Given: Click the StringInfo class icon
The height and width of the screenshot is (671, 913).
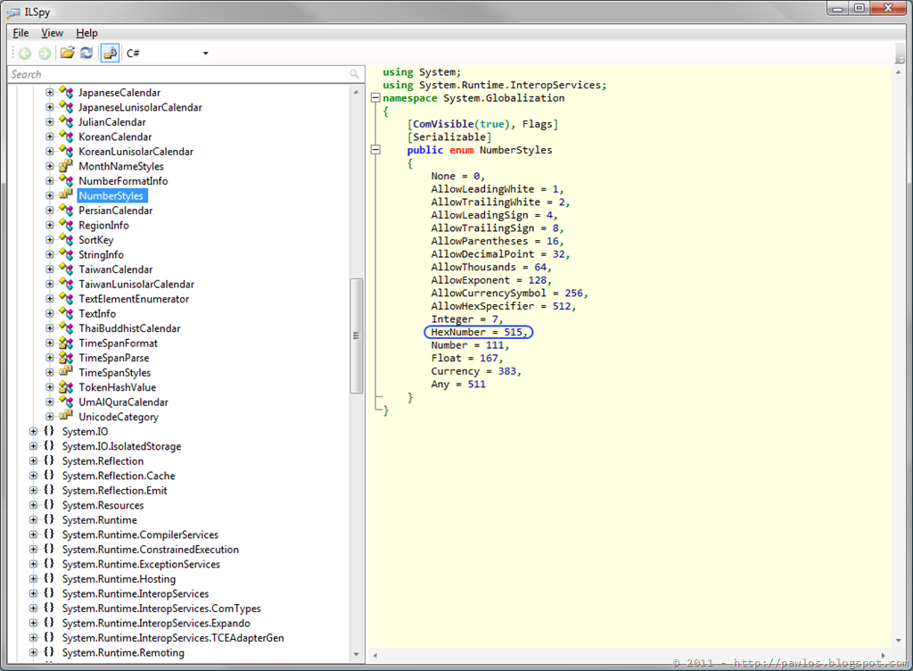Looking at the screenshot, I should (x=66, y=254).
